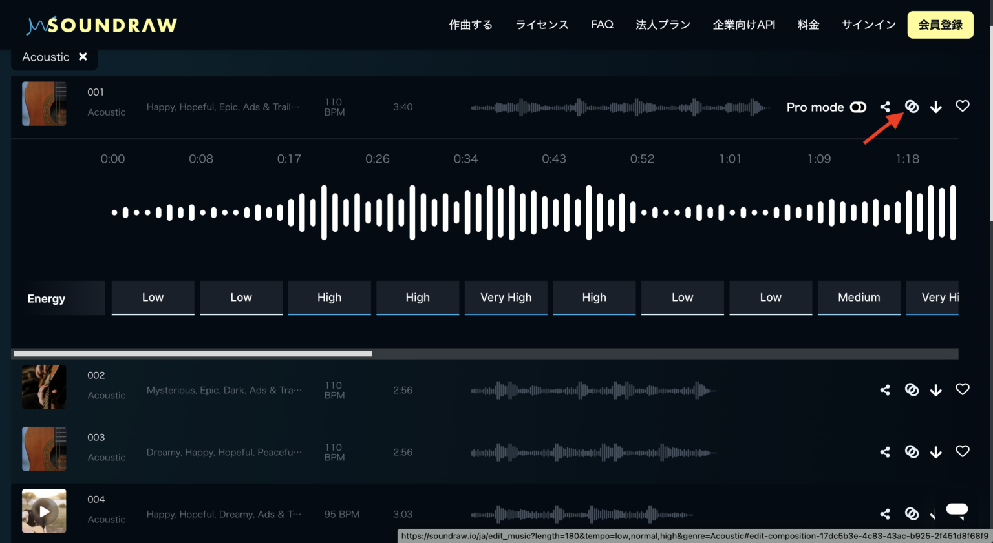Click the yellow 会員登録 signup button

tap(940, 24)
